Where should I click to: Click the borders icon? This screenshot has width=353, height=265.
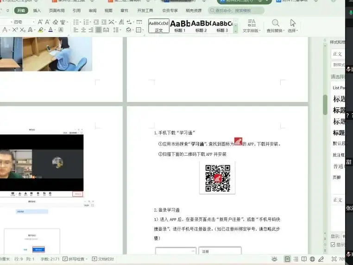pos(139,30)
